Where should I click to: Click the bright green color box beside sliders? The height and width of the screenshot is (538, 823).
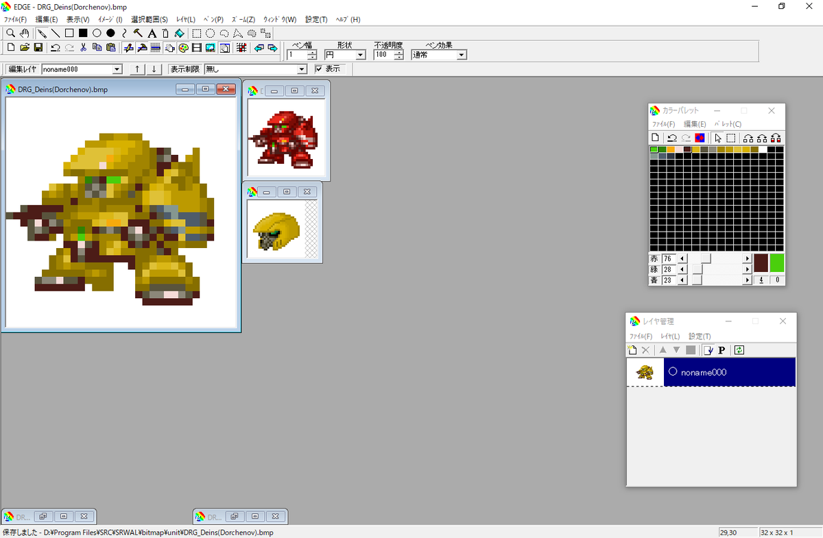pos(777,262)
